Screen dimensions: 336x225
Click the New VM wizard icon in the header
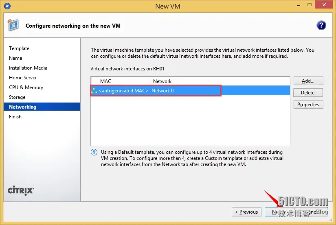click(13, 25)
